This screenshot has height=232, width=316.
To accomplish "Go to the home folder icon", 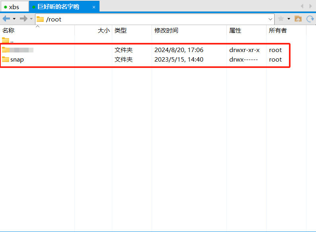I will pos(298,19).
